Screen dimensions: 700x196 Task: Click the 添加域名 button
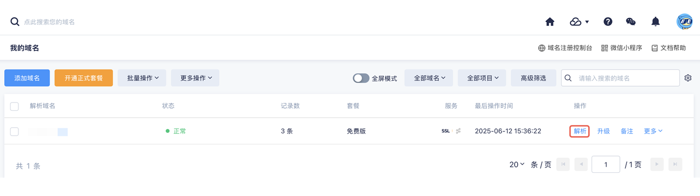(x=27, y=78)
